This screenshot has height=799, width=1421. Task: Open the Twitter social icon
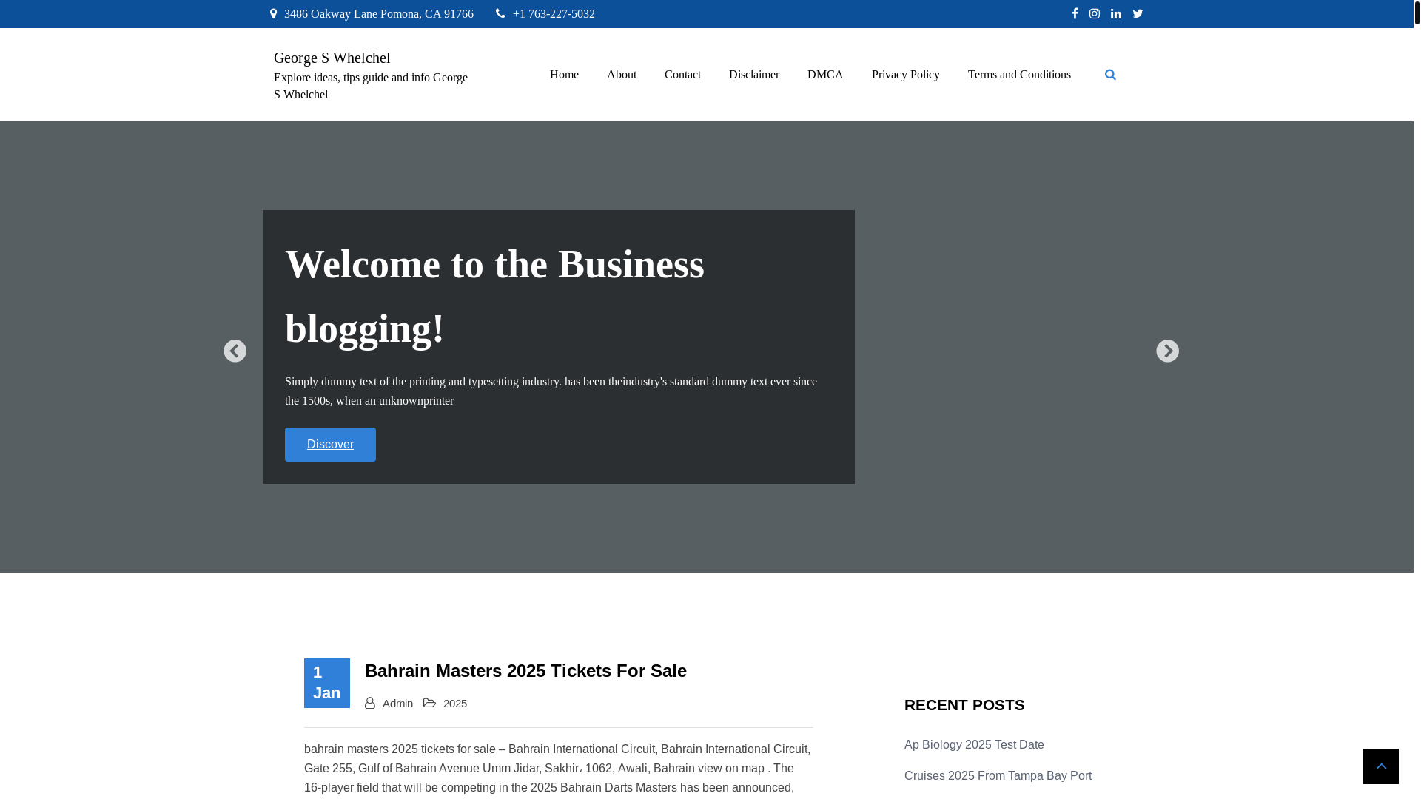pos(1138,13)
